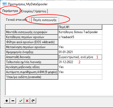
Task: Open the Παράμετροι tab
Action: click(10, 11)
